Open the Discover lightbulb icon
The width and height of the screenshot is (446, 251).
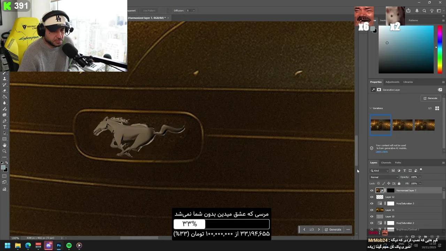[x=432, y=11]
